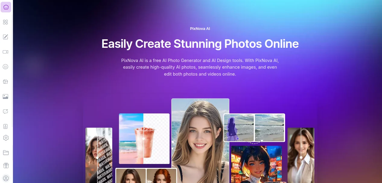Open the chat bubble with arrow icon
This screenshot has height=183, width=382.
5,111
